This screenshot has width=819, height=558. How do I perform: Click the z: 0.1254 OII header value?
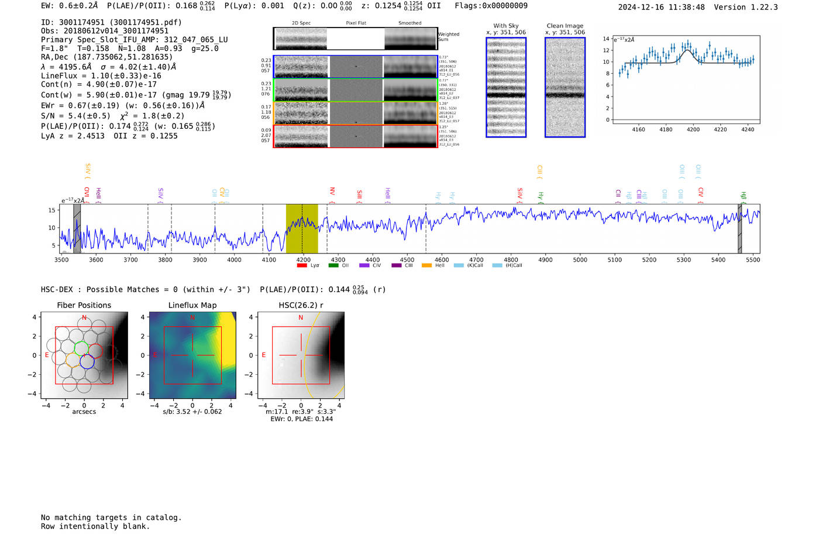401,6
